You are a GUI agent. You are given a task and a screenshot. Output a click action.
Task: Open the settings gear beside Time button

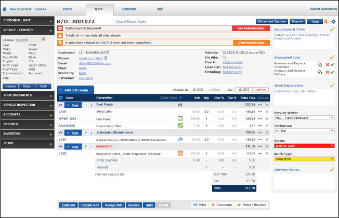[333, 22]
